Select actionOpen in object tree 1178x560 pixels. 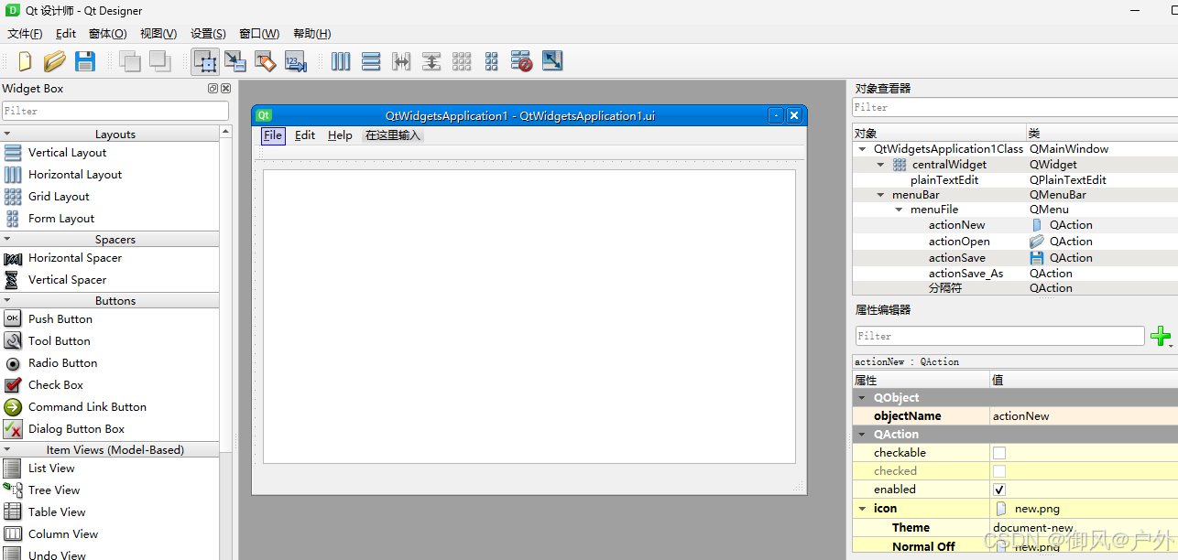pyautogui.click(x=959, y=242)
